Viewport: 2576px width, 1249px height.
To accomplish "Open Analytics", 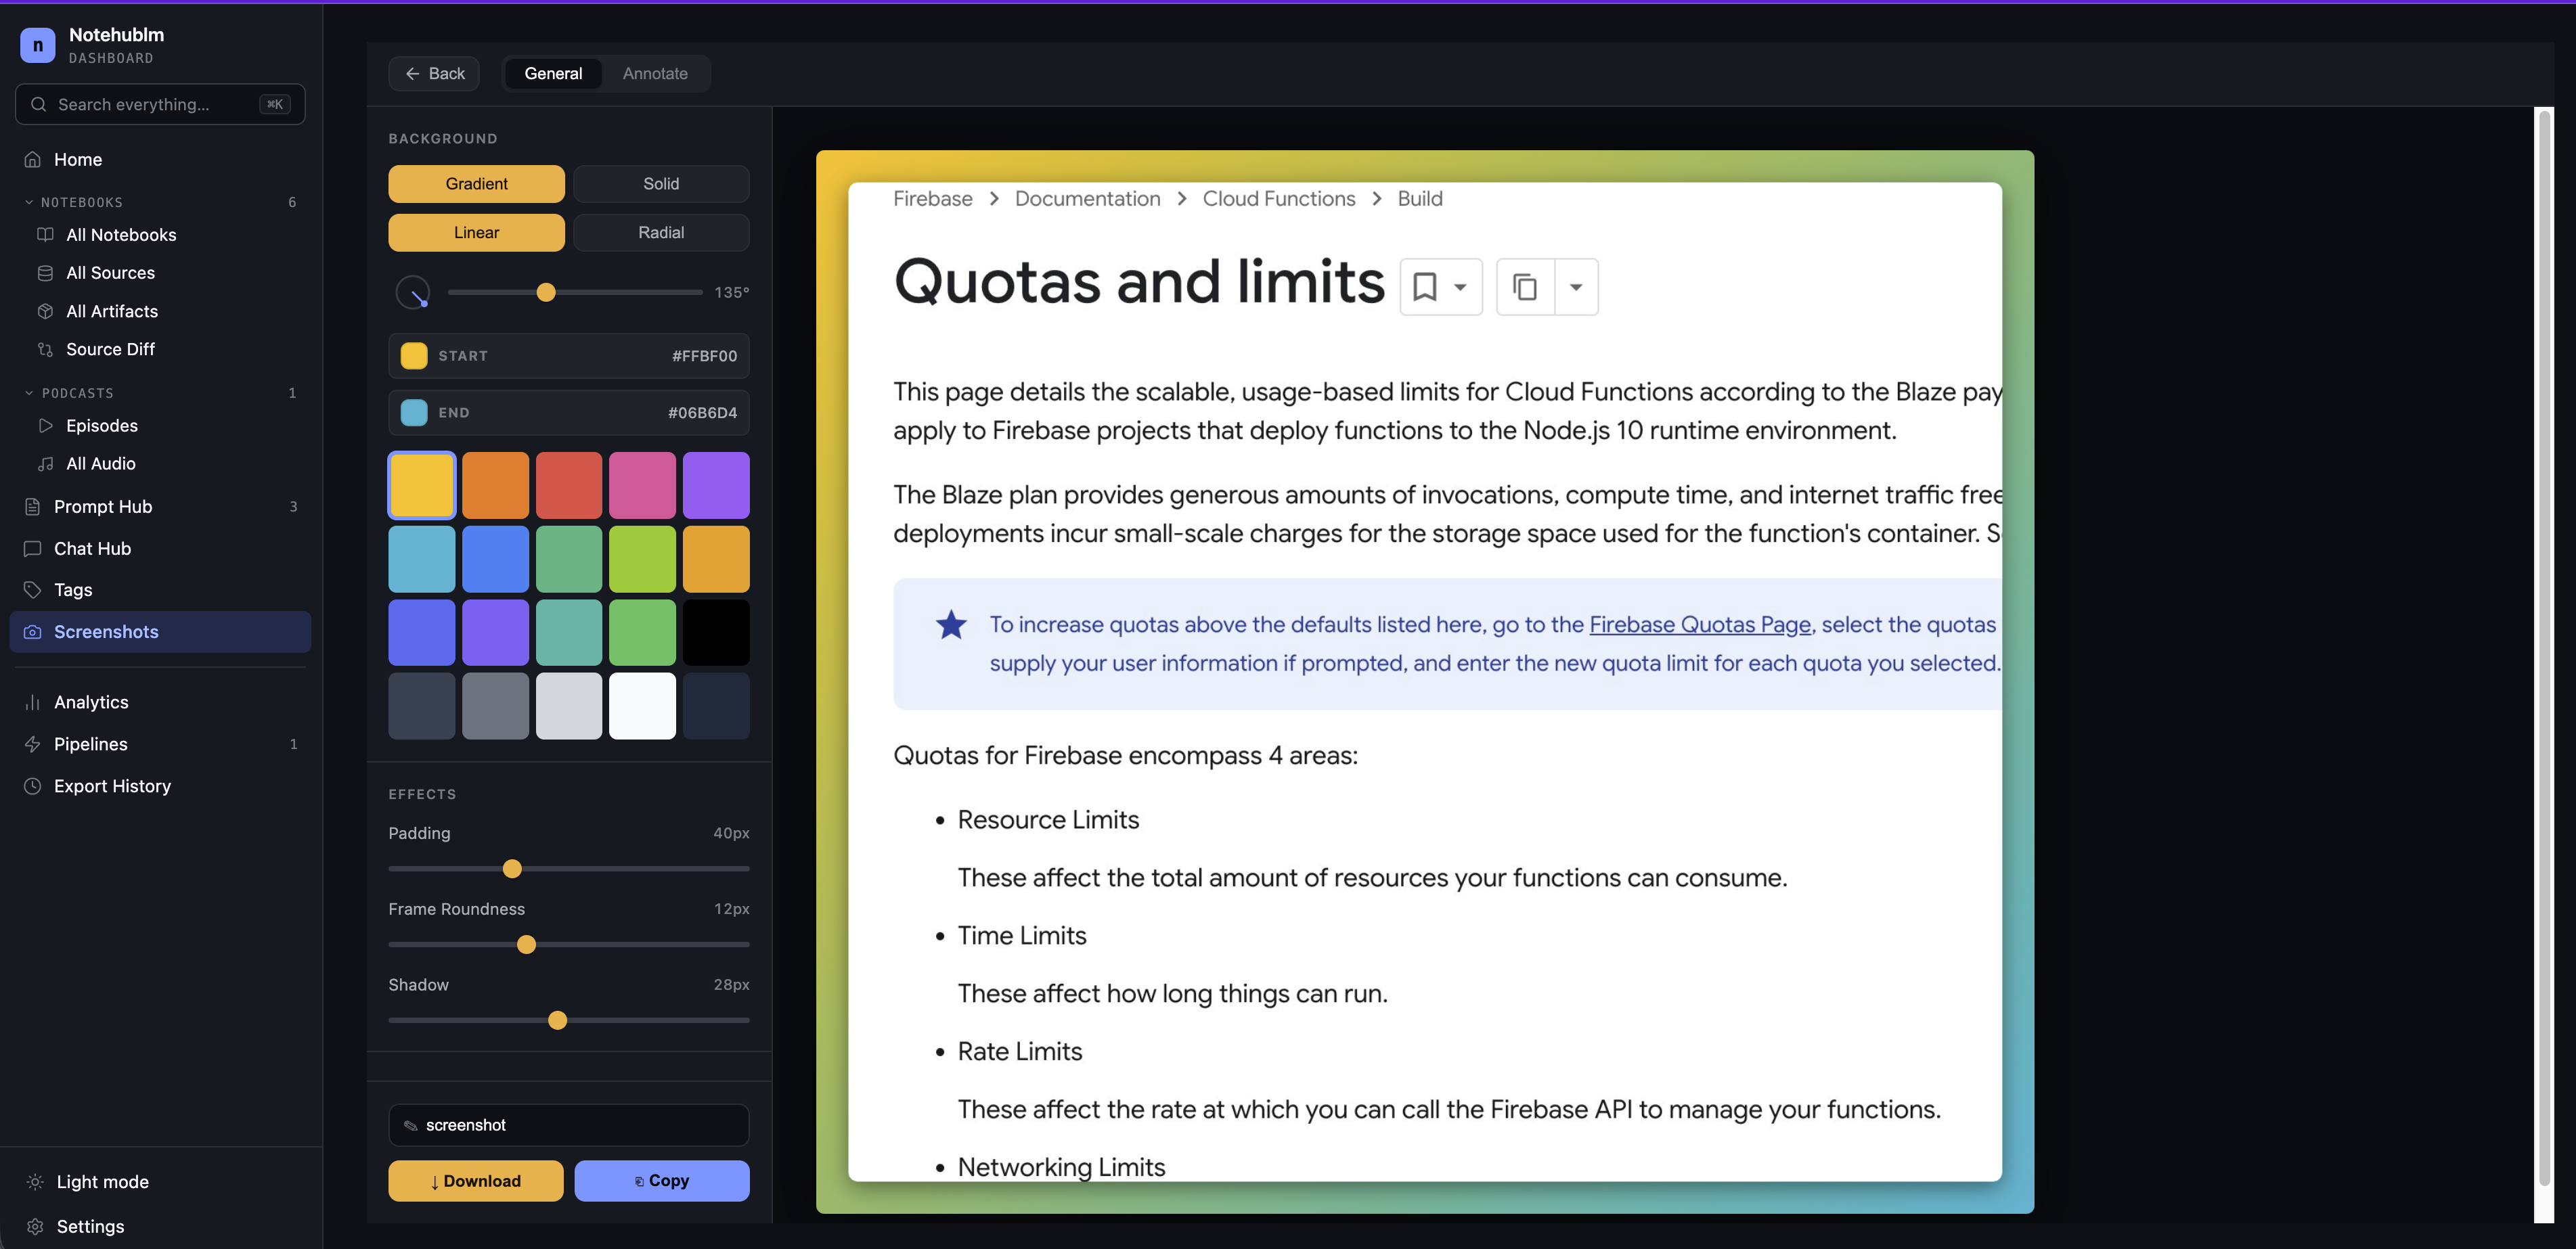I will click(x=160, y=702).
